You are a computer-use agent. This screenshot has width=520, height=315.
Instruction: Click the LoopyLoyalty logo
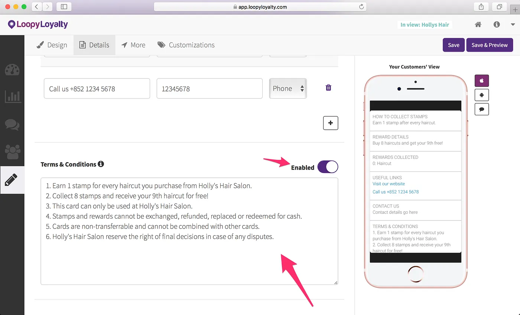click(38, 25)
